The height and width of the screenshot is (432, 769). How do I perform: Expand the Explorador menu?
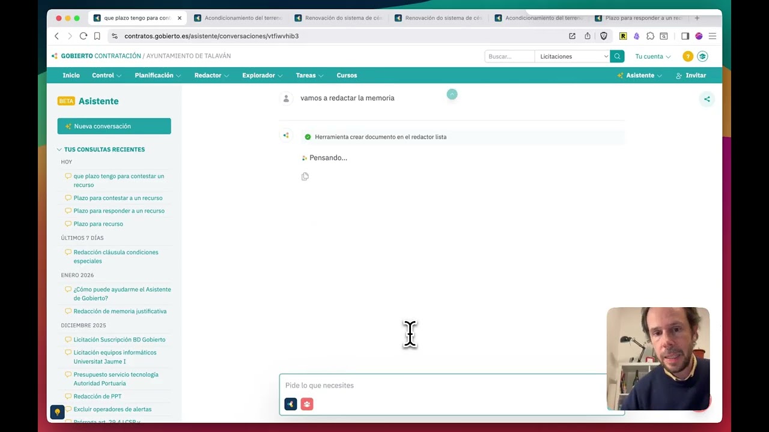(263, 76)
